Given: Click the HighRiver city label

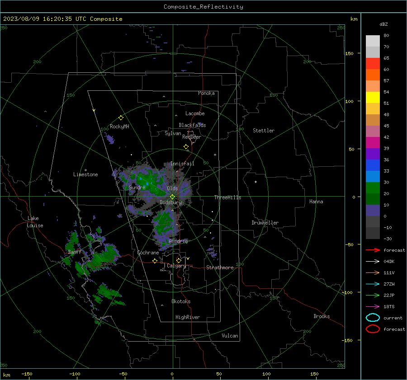Looking at the screenshot, I should (188, 317).
